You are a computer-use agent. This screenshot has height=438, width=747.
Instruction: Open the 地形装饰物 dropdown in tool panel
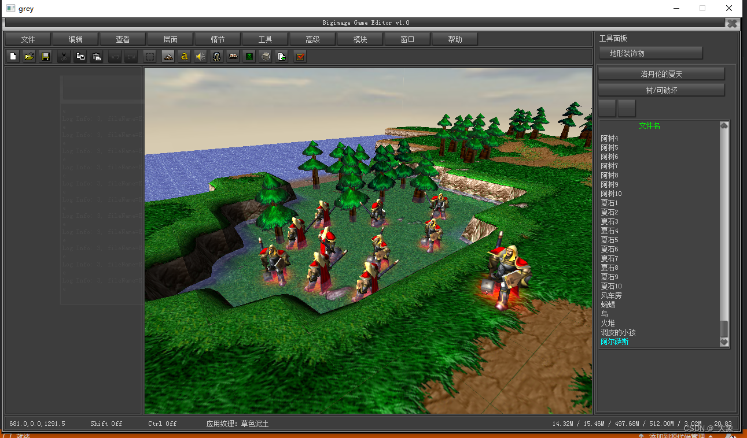pos(650,53)
